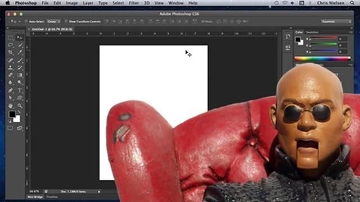This screenshot has width=360, height=202.
Task: Open the status bar info arrow
Action: click(x=99, y=191)
